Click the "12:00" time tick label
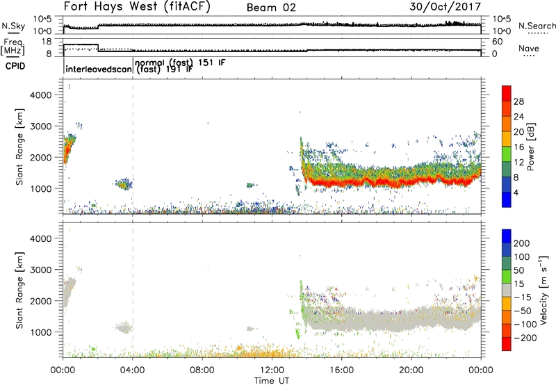The width and height of the screenshot is (556, 385). coord(272,370)
